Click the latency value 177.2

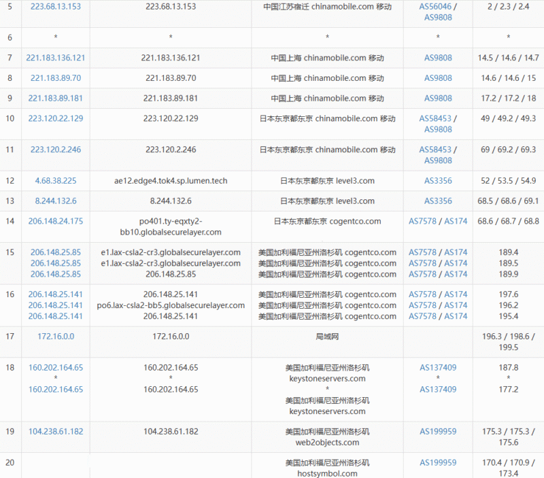[x=508, y=389]
